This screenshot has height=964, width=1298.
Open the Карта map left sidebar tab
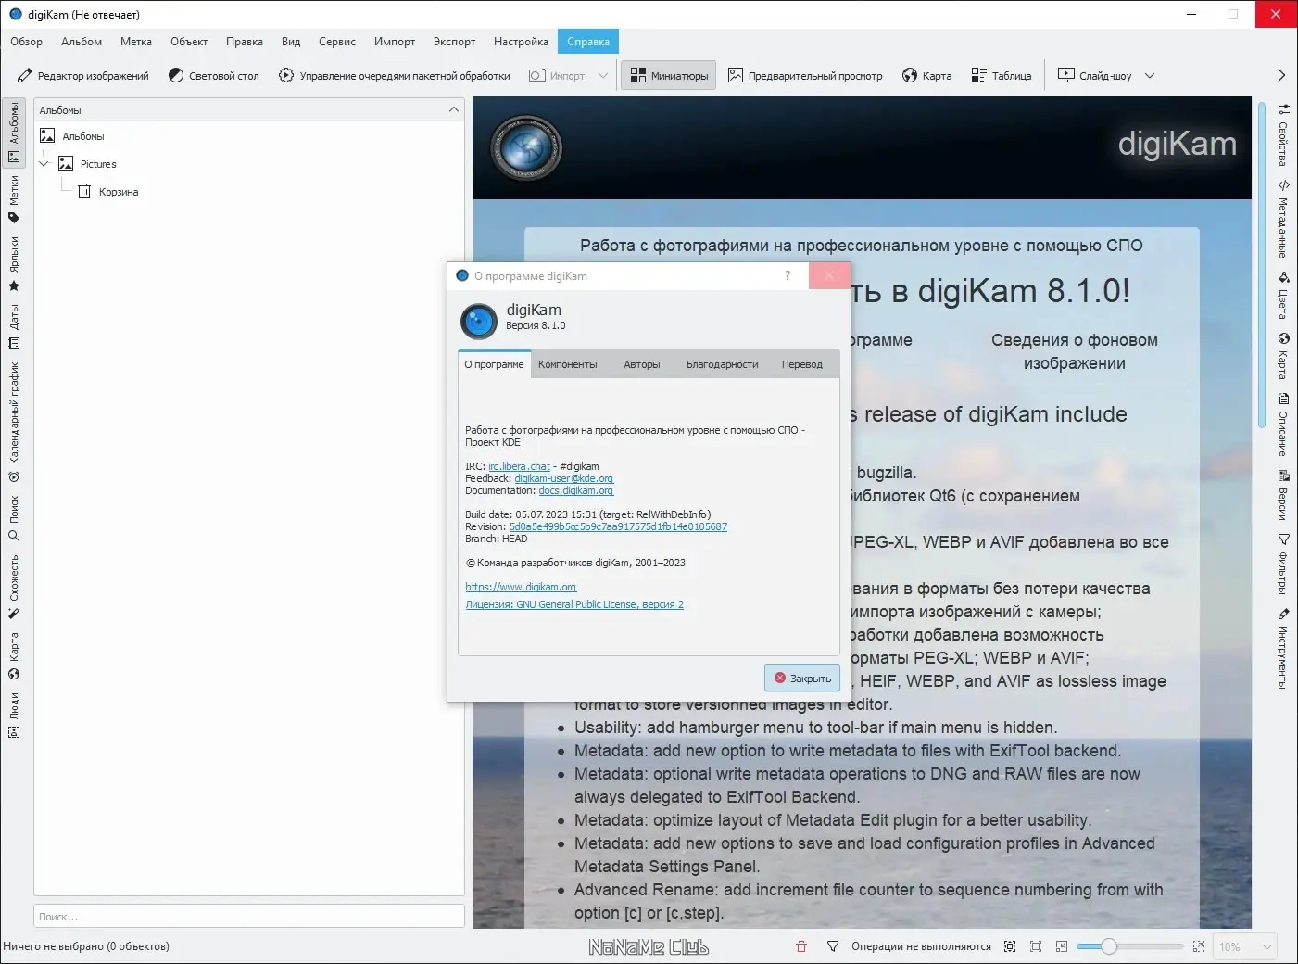[x=14, y=656]
